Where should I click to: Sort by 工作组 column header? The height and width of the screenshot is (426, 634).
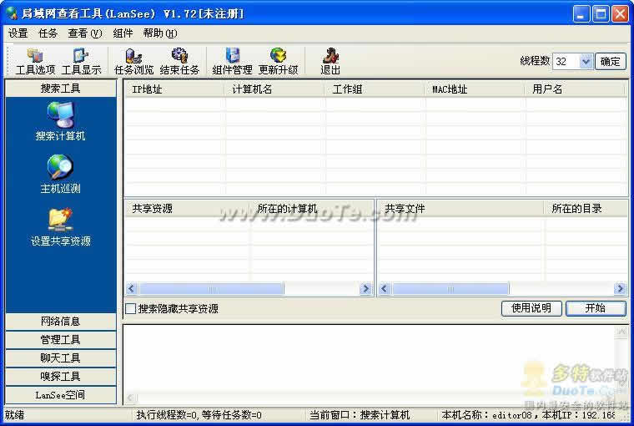point(375,89)
